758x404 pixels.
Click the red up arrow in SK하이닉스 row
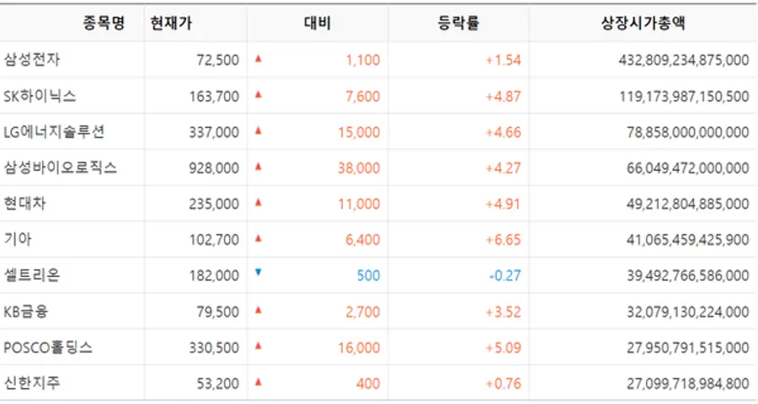[259, 95]
